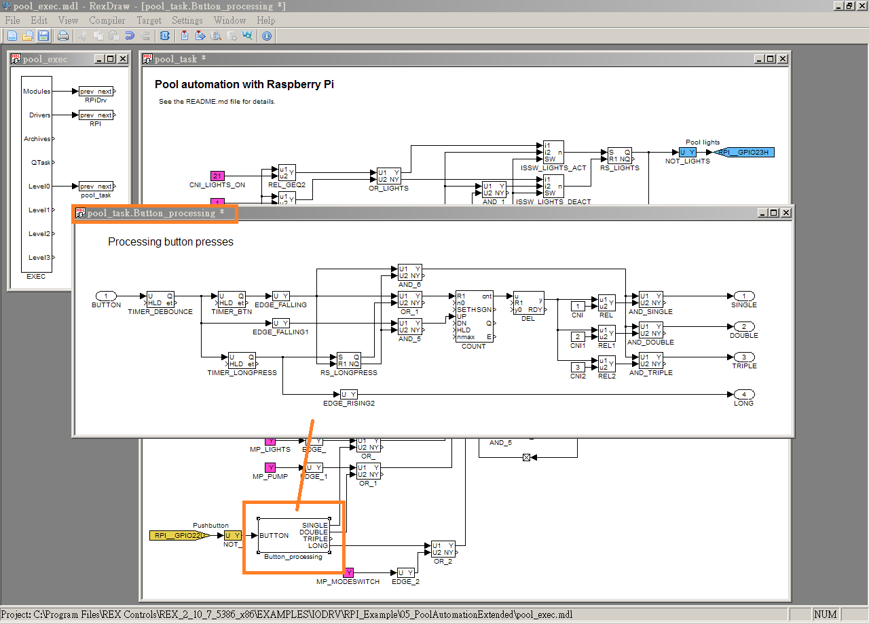The width and height of the screenshot is (869, 624).
Task: Launch the diagnostics watch icon
Action: coord(247,35)
